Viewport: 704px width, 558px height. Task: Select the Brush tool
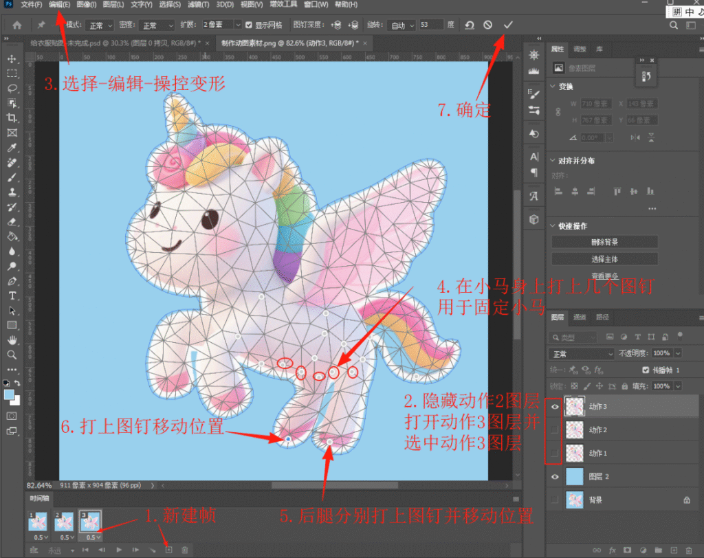[12, 177]
